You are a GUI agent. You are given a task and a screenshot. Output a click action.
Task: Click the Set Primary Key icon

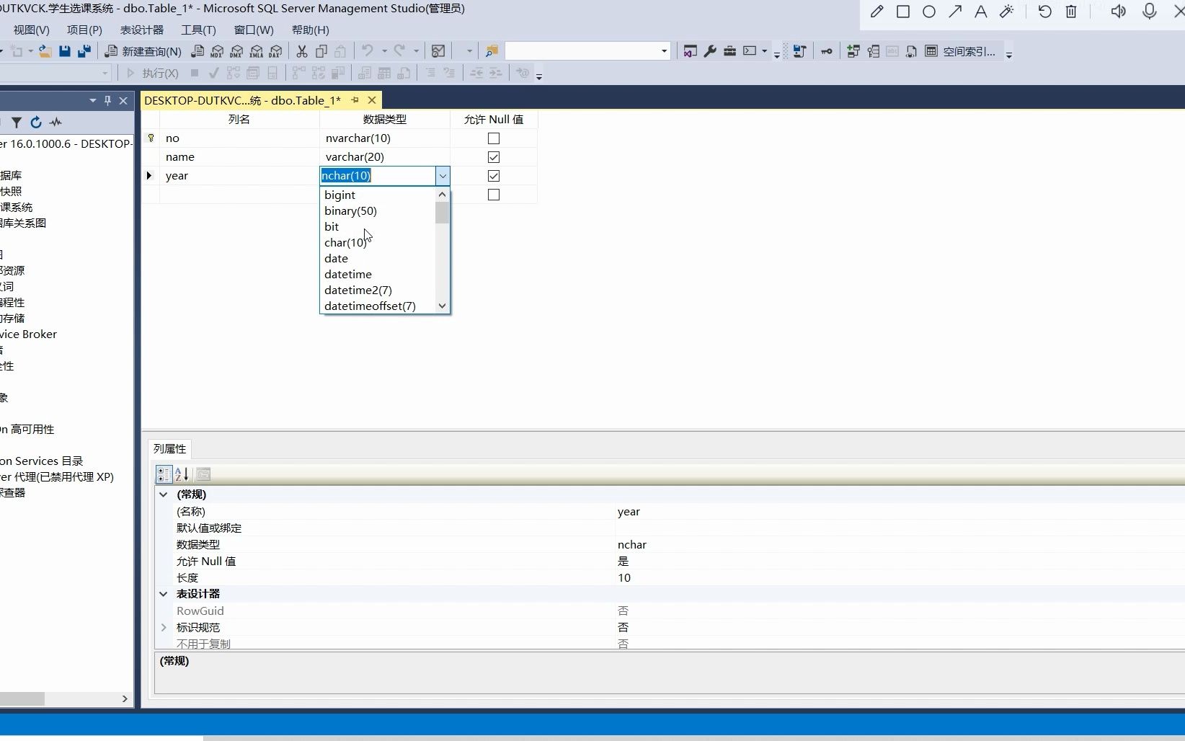click(x=827, y=51)
